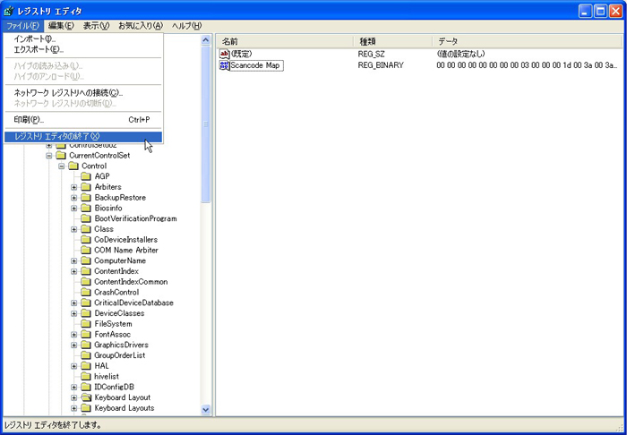
Task: Click the tree scrollbar down arrow
Action: pos(205,409)
